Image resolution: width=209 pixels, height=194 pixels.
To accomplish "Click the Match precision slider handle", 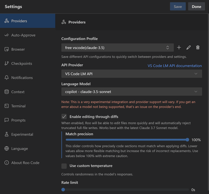I will [x=187, y=140].
